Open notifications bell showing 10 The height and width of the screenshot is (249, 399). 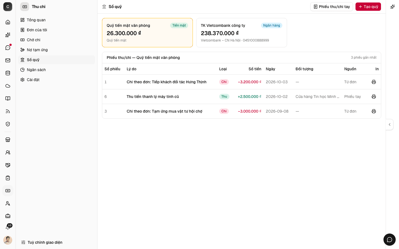pyautogui.click(x=8, y=227)
